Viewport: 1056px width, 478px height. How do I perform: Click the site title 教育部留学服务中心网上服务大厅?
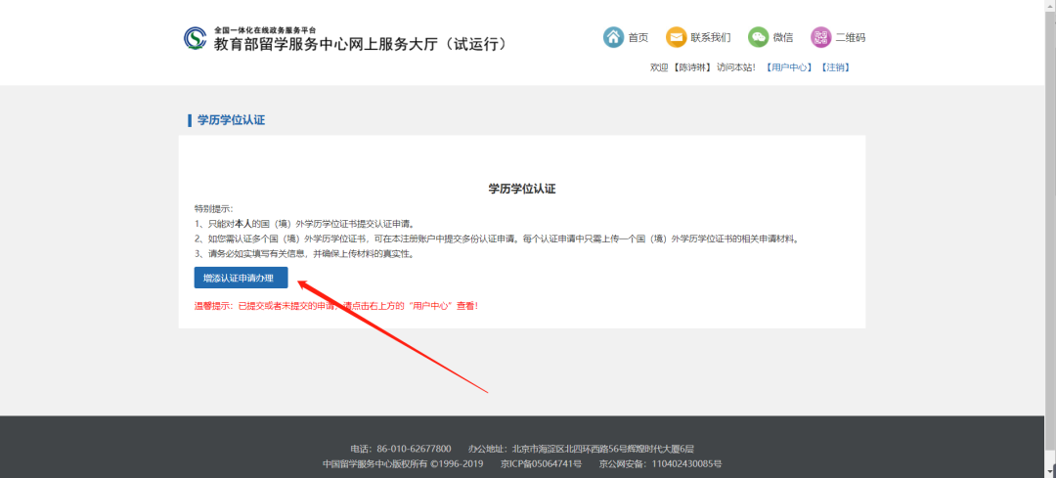360,44
